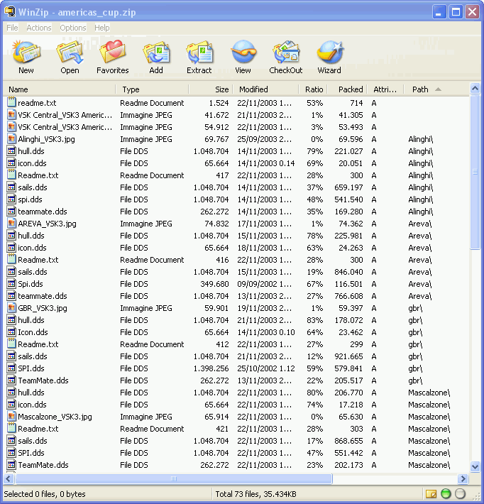Toggle sort order on Path column header

coord(436,89)
